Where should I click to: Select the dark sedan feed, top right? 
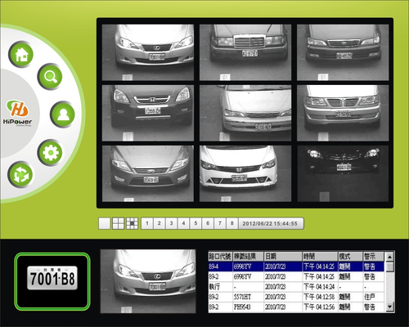tap(343, 52)
